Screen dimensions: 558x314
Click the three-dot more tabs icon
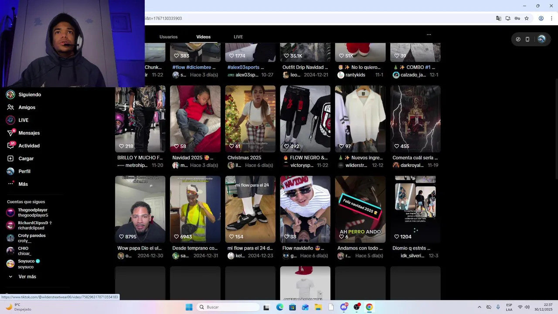pyautogui.click(x=429, y=34)
